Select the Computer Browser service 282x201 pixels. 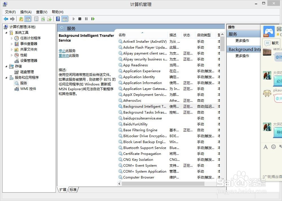point(169,177)
